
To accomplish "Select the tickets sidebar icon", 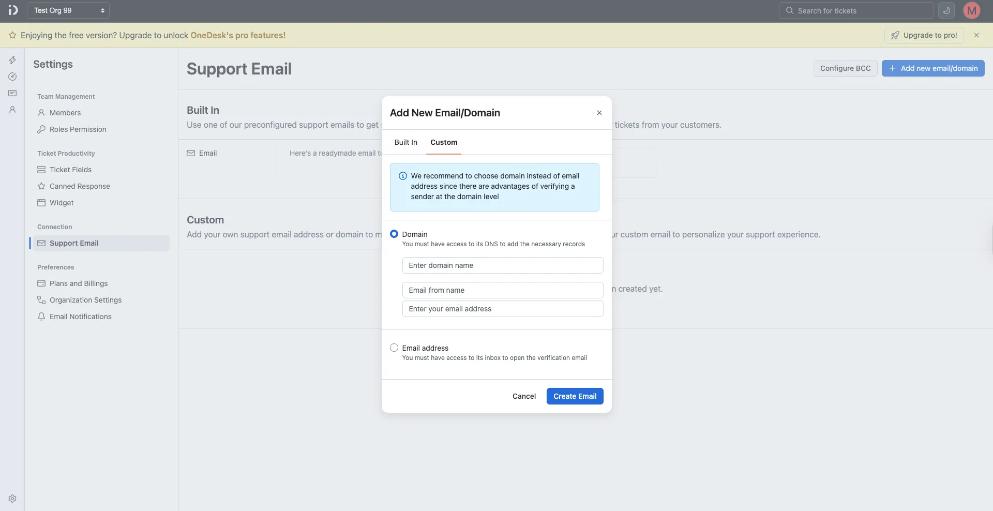I will pyautogui.click(x=12, y=93).
